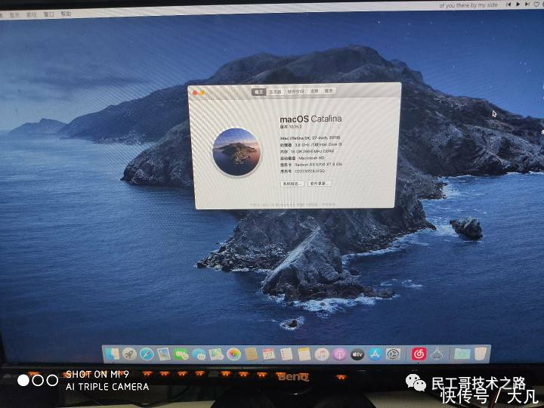Click the serial number line
This screenshot has width=544, height=408.
302,171
